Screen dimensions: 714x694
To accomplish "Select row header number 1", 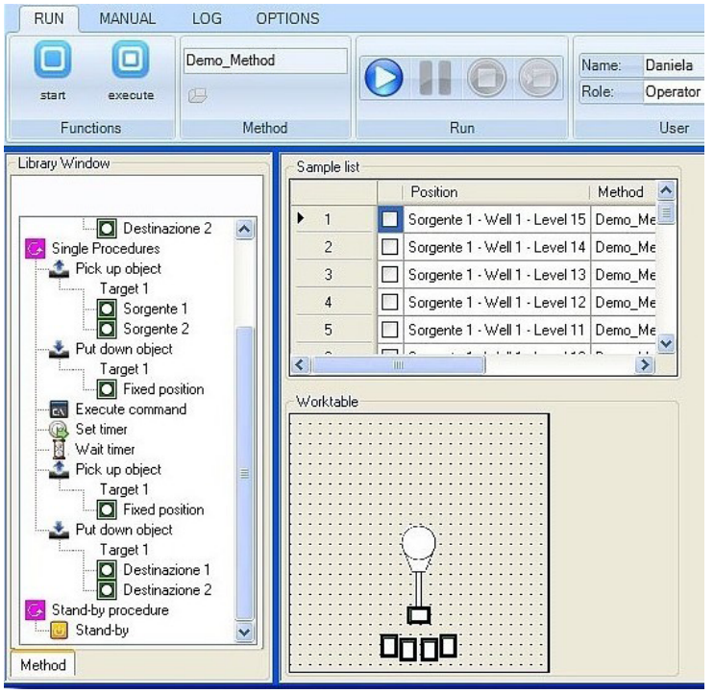I will (x=333, y=219).
